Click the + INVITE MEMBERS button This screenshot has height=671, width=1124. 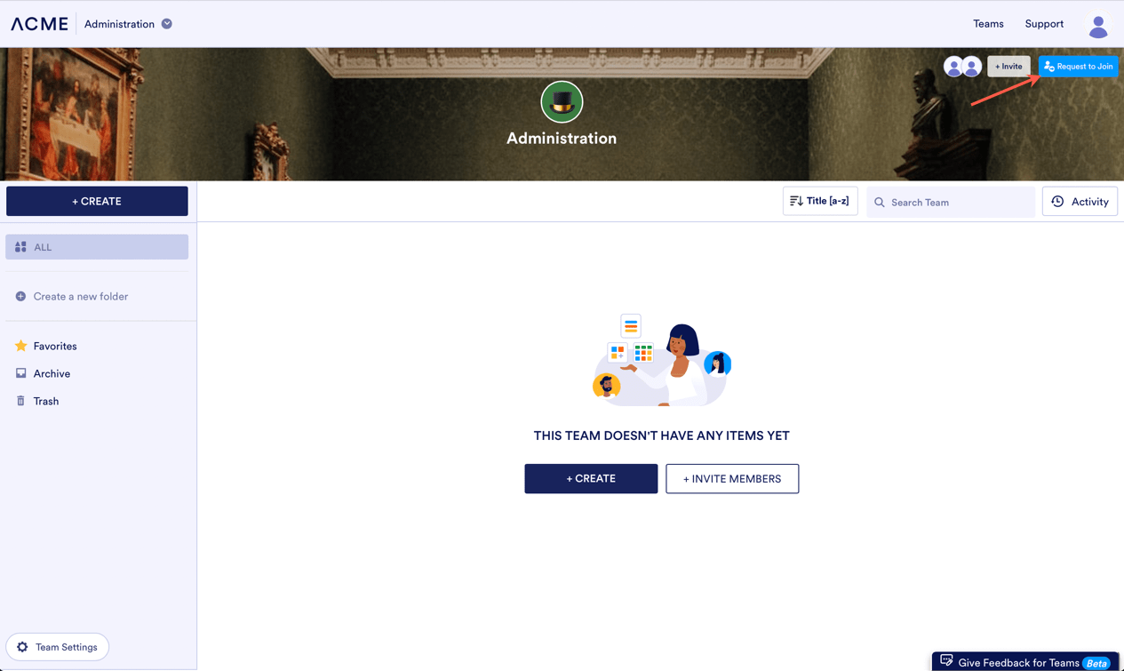[732, 478]
